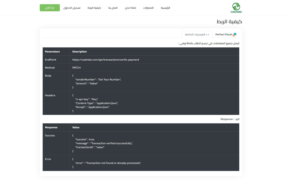Click the "Transaction not found" error line
291x182 pixels.
tap(108, 163)
